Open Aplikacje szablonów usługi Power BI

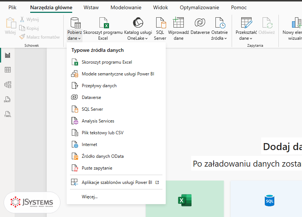click(x=116, y=182)
